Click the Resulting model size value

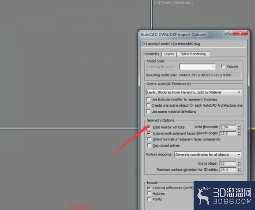click(x=205, y=75)
